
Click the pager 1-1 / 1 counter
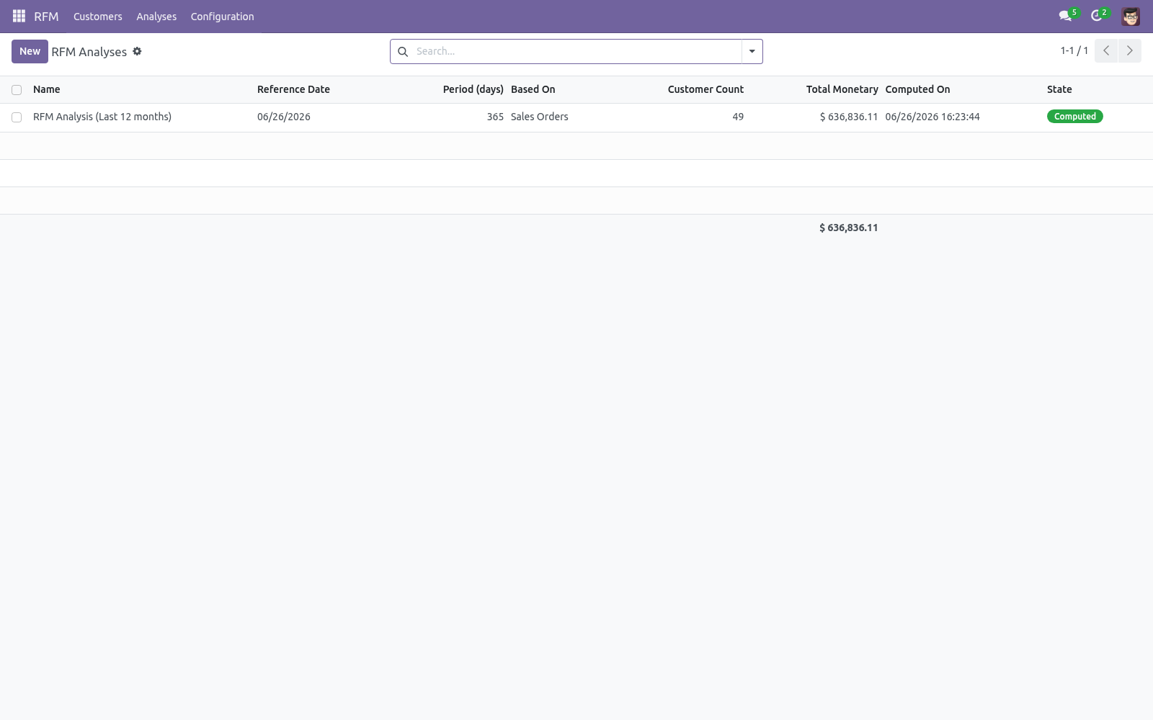tap(1074, 50)
